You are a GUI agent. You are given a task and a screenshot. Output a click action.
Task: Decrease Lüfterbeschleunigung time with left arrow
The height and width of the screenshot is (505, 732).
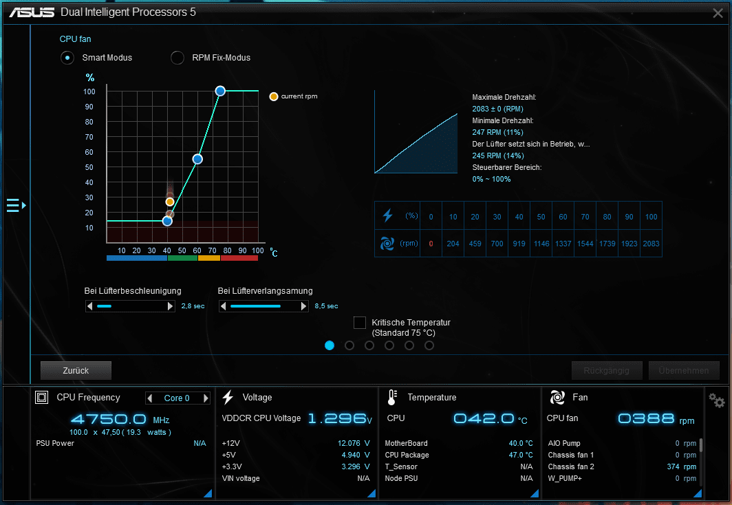tap(90, 306)
